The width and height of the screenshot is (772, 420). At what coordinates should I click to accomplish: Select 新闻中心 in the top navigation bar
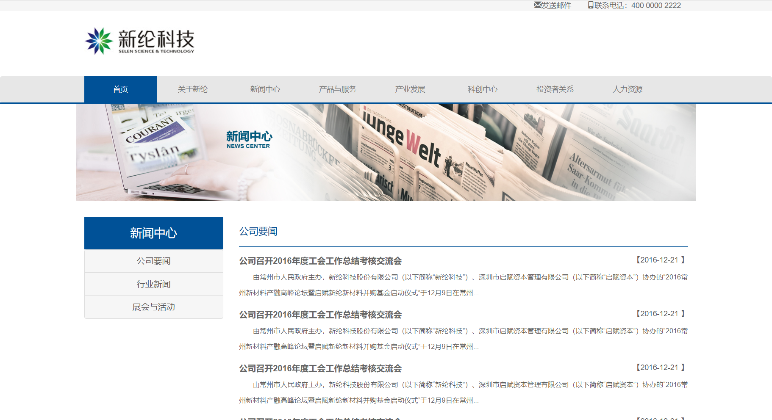coord(265,89)
